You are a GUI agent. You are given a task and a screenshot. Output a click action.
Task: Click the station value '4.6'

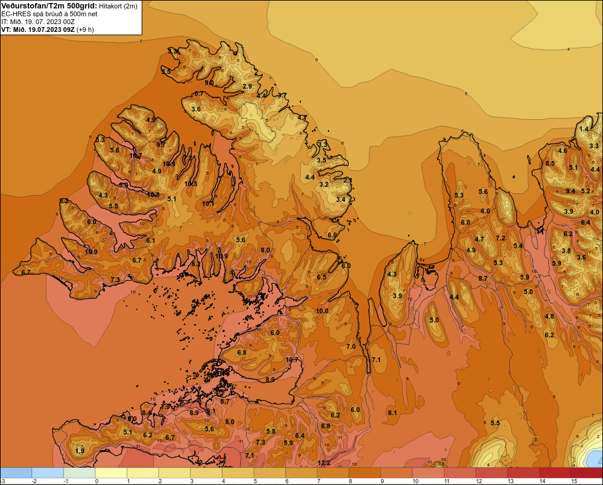pos(563,151)
